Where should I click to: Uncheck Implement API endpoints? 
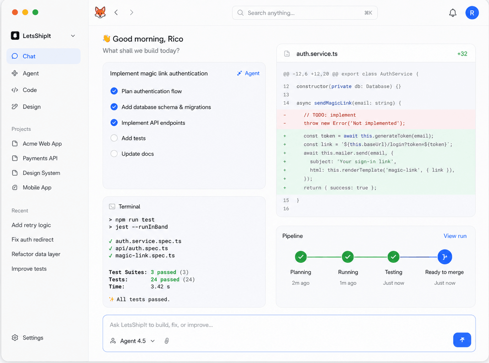[x=114, y=123]
